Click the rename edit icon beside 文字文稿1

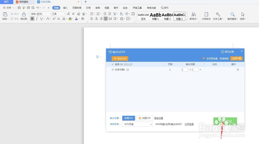click(128, 70)
